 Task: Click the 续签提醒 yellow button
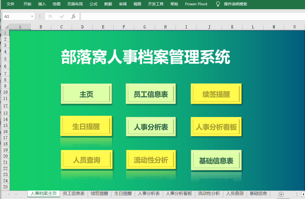[x=216, y=94]
